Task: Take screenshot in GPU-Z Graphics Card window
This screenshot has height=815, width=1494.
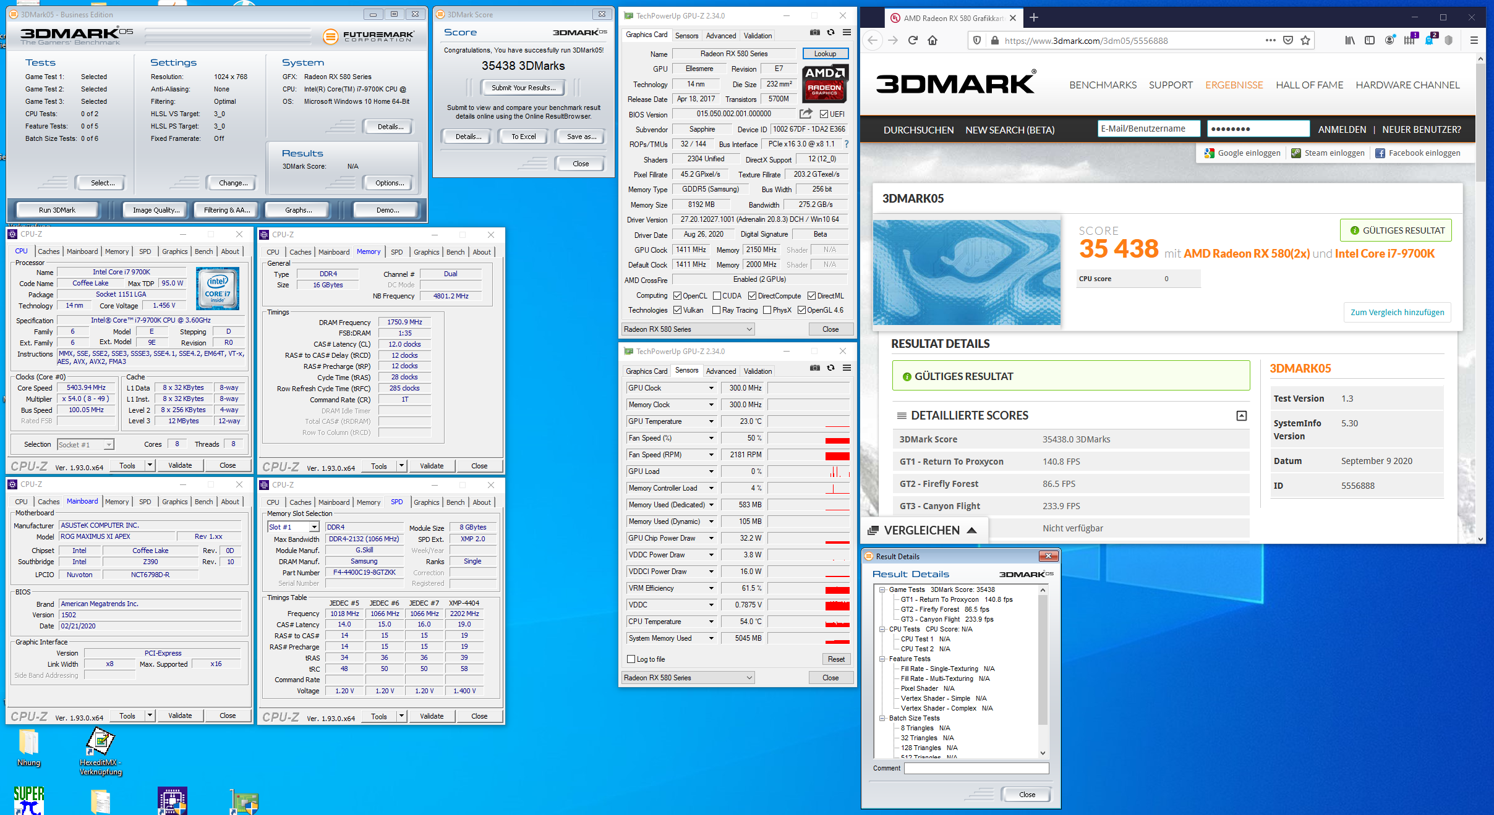Action: point(815,33)
